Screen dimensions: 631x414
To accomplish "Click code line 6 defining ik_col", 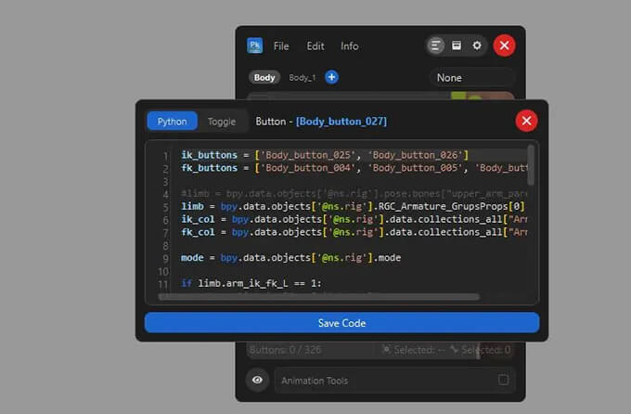I will pyautogui.click(x=354, y=219).
